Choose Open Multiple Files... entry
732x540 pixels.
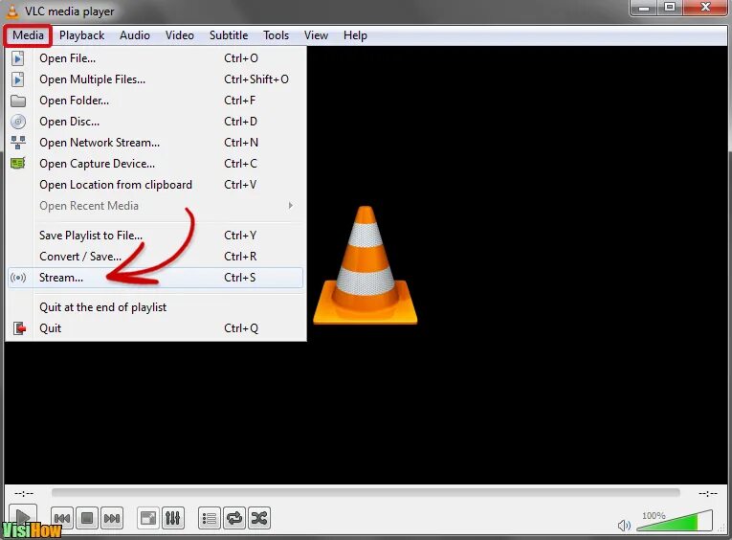tap(155, 79)
